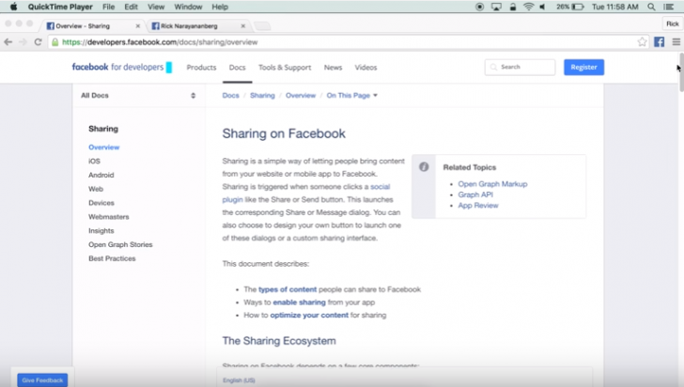
Task: Open the News nav item
Action: [333, 68]
